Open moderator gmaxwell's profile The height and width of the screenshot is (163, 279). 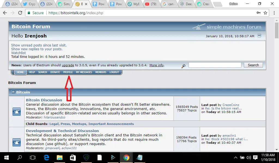pyautogui.click(x=53, y=148)
